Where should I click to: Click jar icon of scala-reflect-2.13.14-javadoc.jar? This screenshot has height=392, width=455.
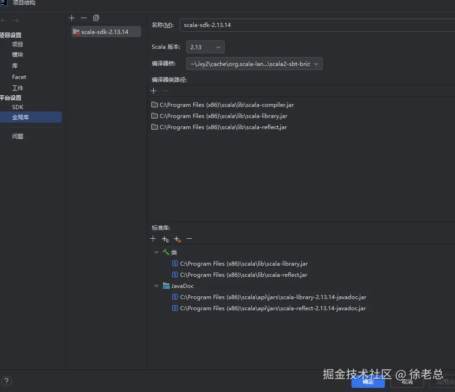175,308
